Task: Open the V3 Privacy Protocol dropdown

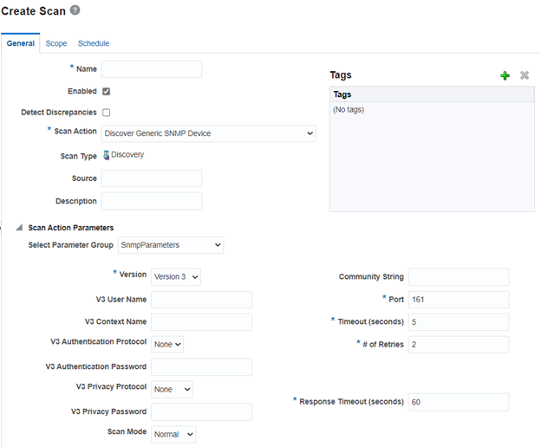Action: coord(172,389)
